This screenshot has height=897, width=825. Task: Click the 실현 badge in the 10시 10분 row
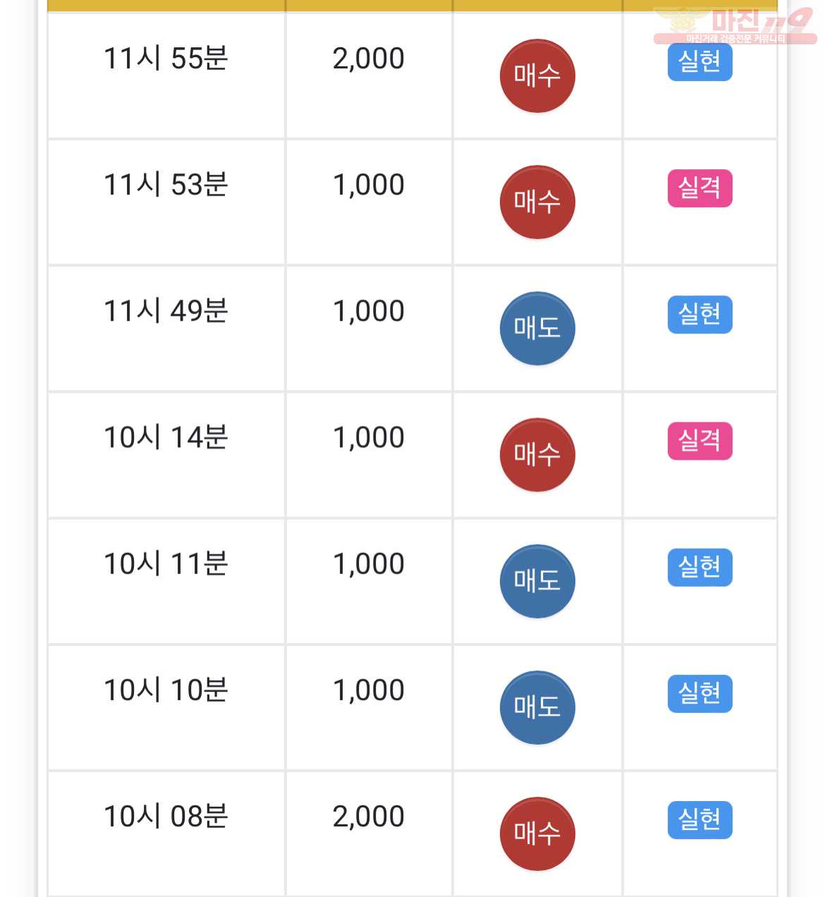[x=699, y=693]
